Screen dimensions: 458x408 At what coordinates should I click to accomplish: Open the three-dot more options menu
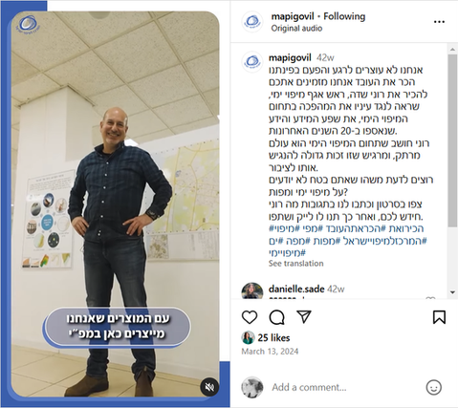click(439, 22)
